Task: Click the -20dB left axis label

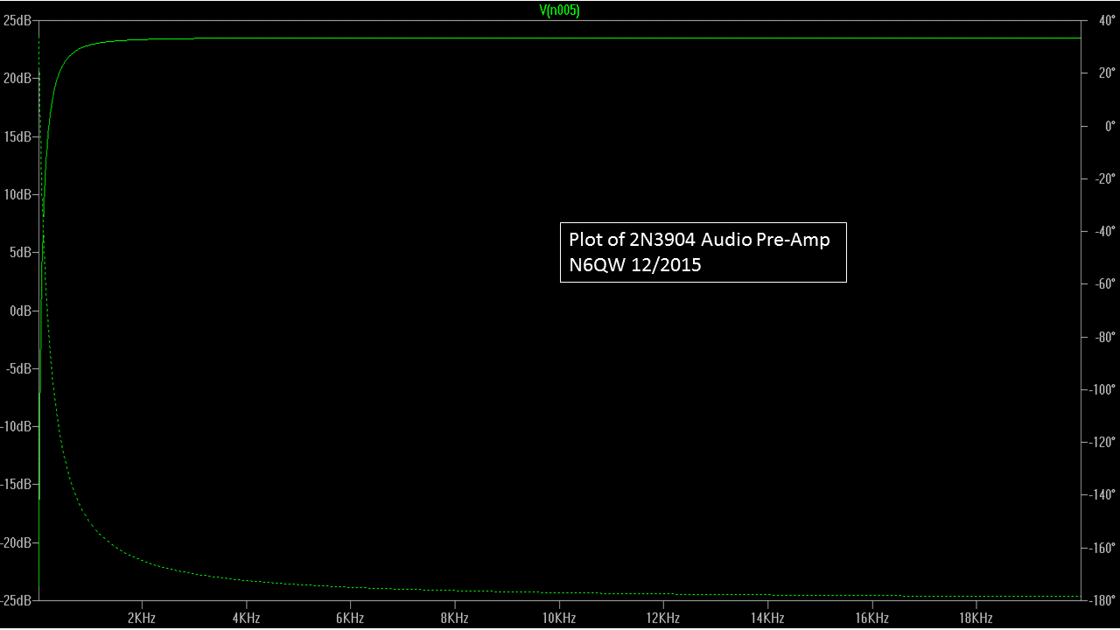Action: (15, 542)
